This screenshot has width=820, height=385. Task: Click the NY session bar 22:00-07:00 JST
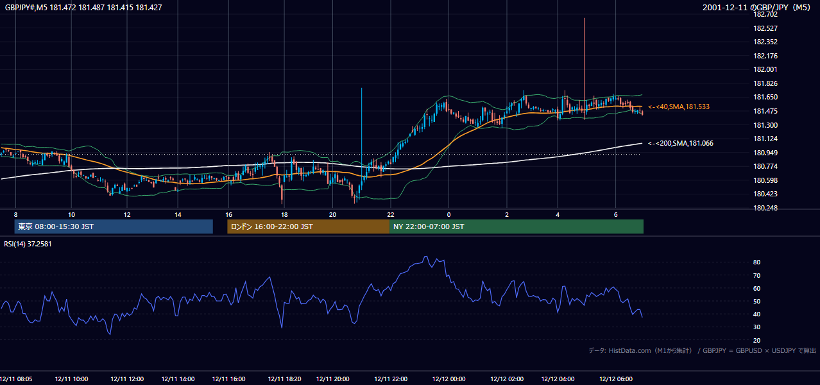pyautogui.click(x=517, y=227)
